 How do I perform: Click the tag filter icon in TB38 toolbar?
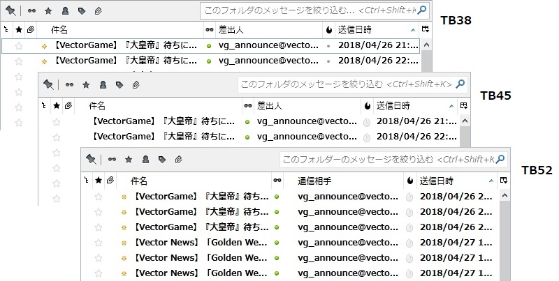(x=82, y=11)
